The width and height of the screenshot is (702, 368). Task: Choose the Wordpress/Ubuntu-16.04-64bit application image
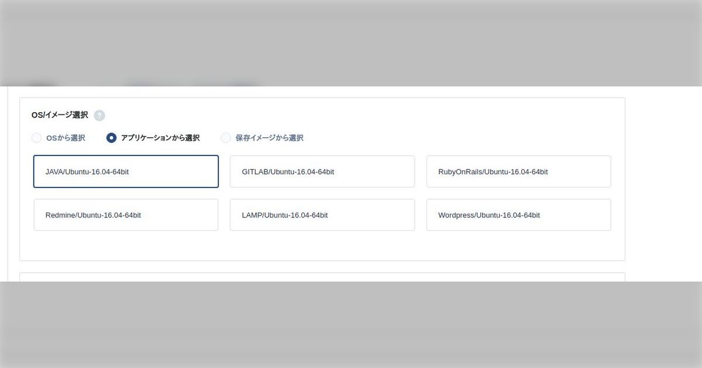[x=519, y=214]
